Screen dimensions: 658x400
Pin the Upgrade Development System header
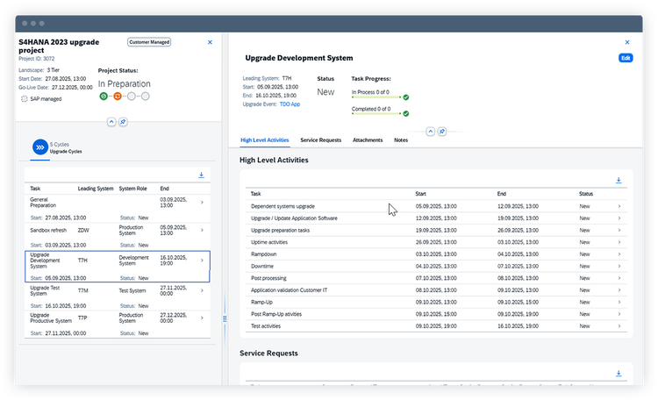(x=442, y=132)
